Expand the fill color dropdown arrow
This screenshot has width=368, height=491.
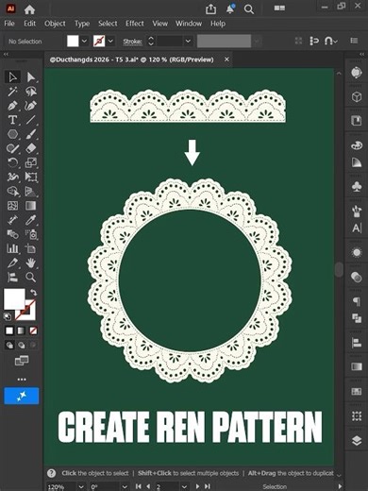(x=84, y=41)
